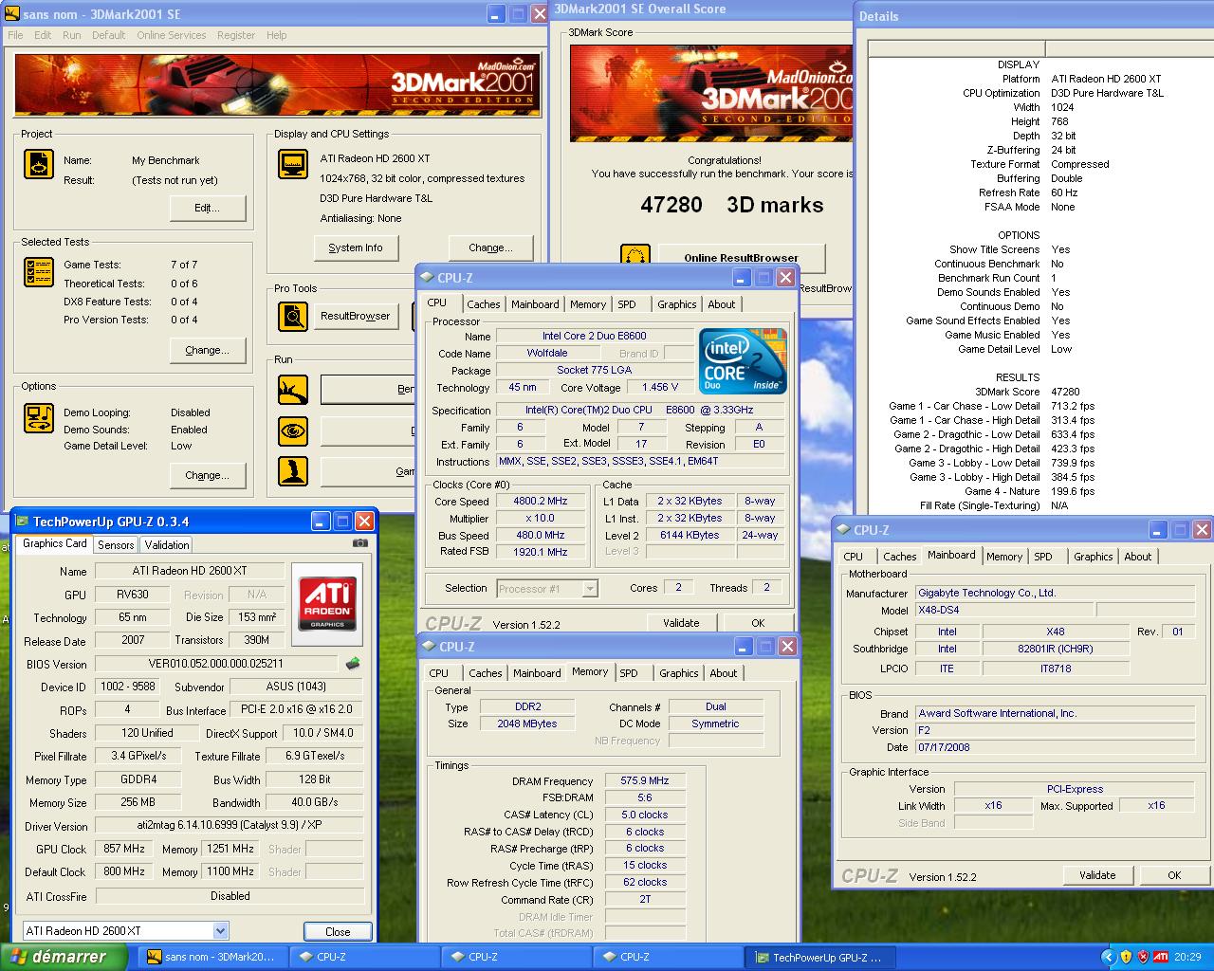Open Graphics tab in CPU-Z Mainboard window
1214x971 pixels.
1093,557
